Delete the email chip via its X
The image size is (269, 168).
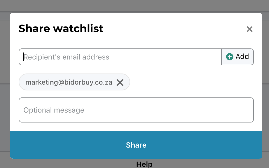120,83
